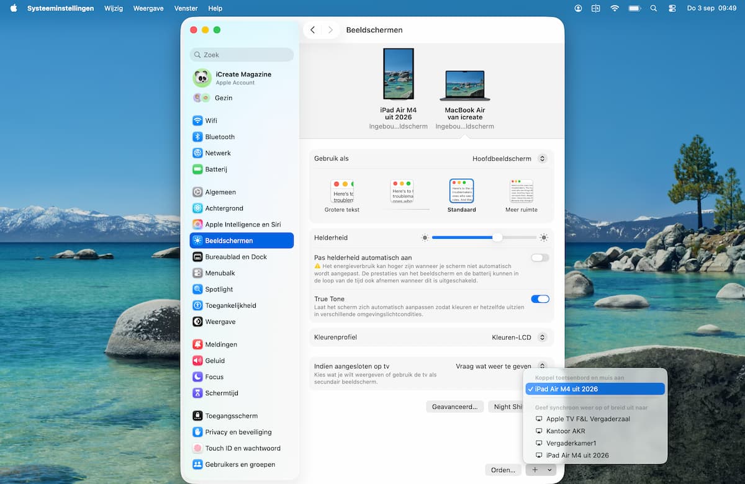The image size is (745, 484).
Task: Open the Apple menu
Action: coord(13,8)
